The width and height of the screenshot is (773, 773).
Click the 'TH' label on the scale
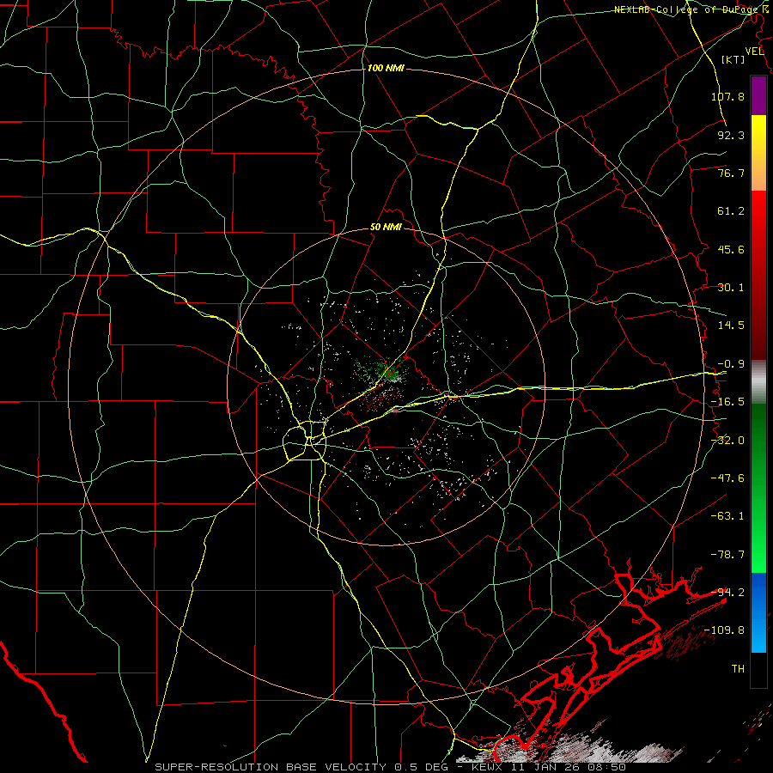pyautogui.click(x=738, y=669)
